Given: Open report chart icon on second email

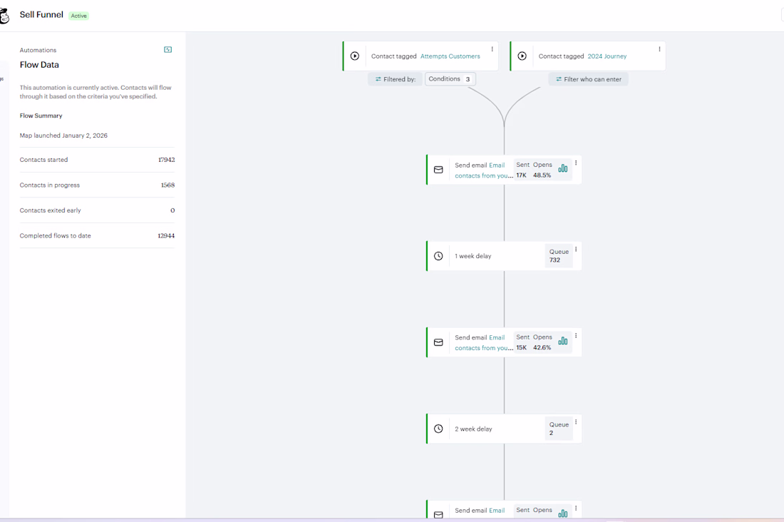Looking at the screenshot, I should tap(563, 341).
